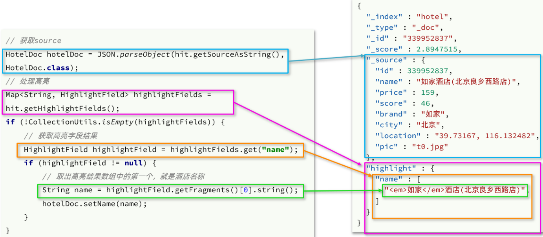Click the JSON key "_source"
Viewport: 543px width, 237px height.
pos(386,60)
